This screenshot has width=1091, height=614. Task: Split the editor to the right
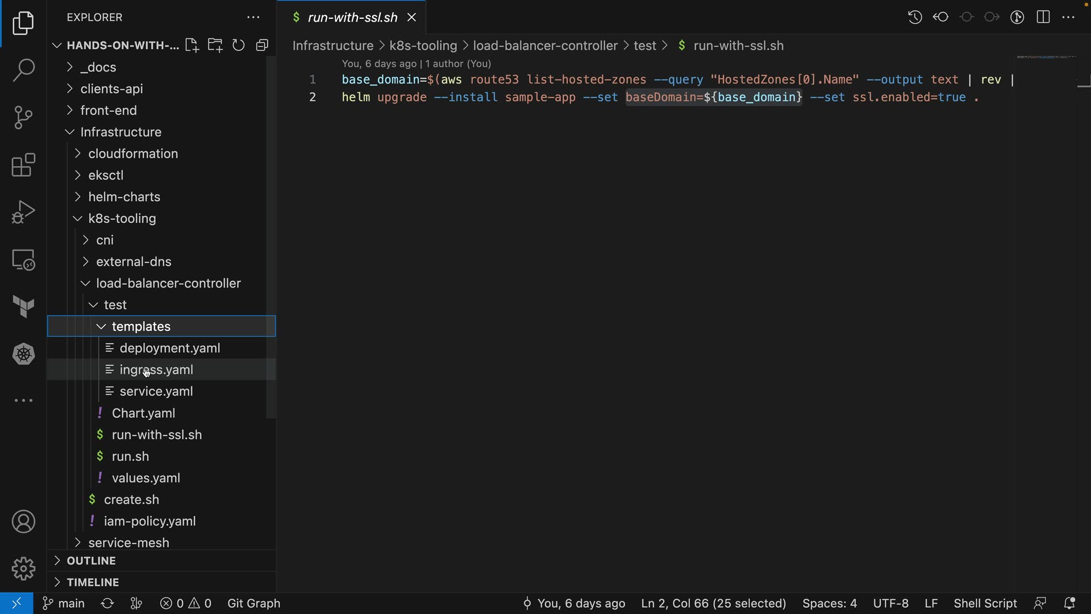coord(1043,17)
